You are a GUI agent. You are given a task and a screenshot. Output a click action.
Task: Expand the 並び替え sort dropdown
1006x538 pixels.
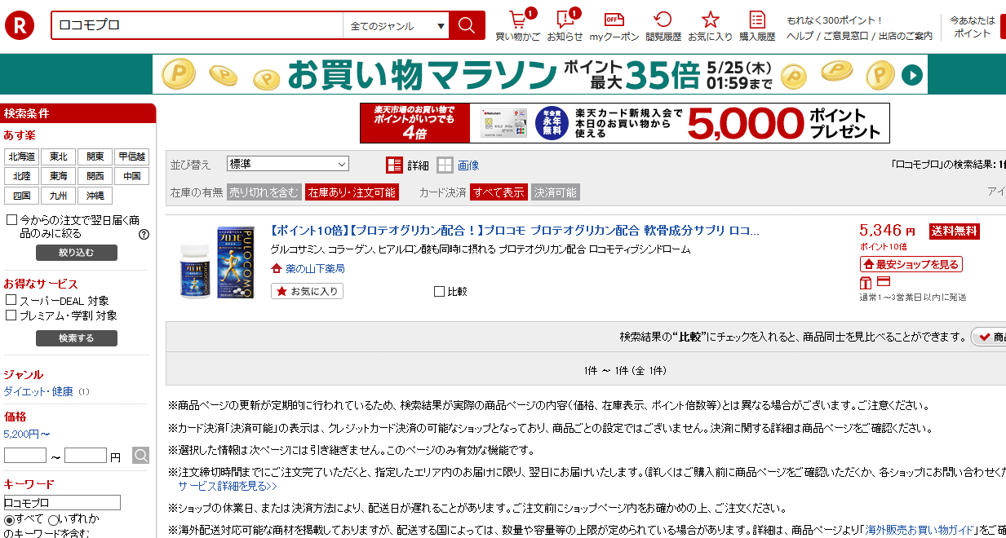pos(287,164)
